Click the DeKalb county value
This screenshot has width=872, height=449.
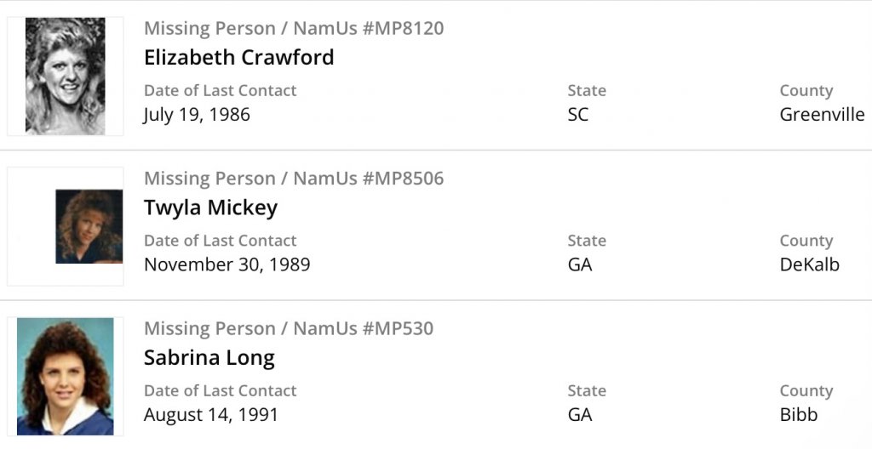pos(809,264)
